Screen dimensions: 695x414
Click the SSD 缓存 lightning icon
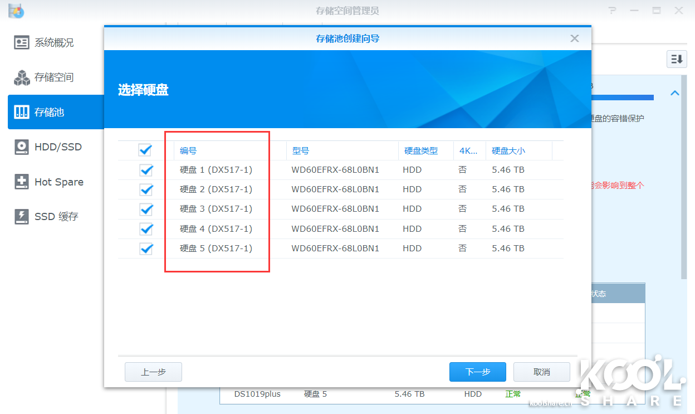click(x=22, y=216)
